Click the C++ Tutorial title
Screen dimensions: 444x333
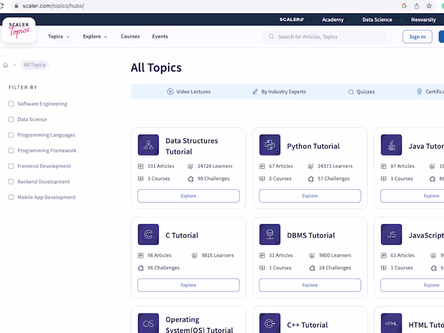(307, 325)
